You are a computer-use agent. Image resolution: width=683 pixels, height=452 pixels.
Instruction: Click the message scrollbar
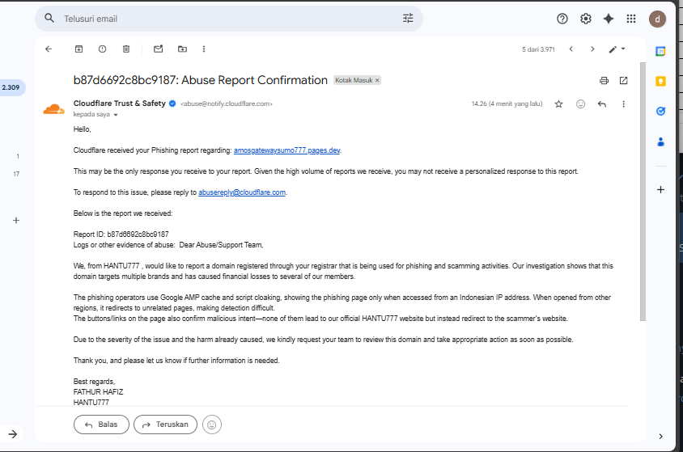click(x=643, y=192)
